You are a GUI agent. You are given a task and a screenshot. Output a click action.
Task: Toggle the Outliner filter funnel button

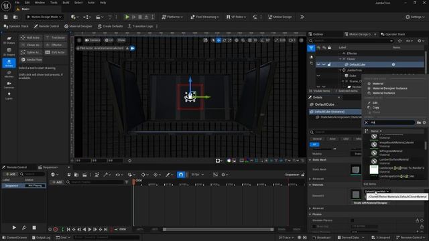click(311, 48)
